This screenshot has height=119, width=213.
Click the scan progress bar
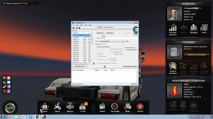[x=107, y=29]
